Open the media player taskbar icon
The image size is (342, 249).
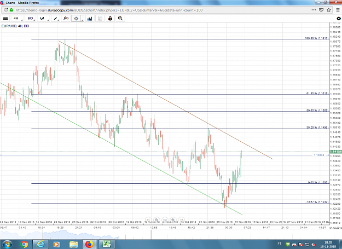pos(56,244)
